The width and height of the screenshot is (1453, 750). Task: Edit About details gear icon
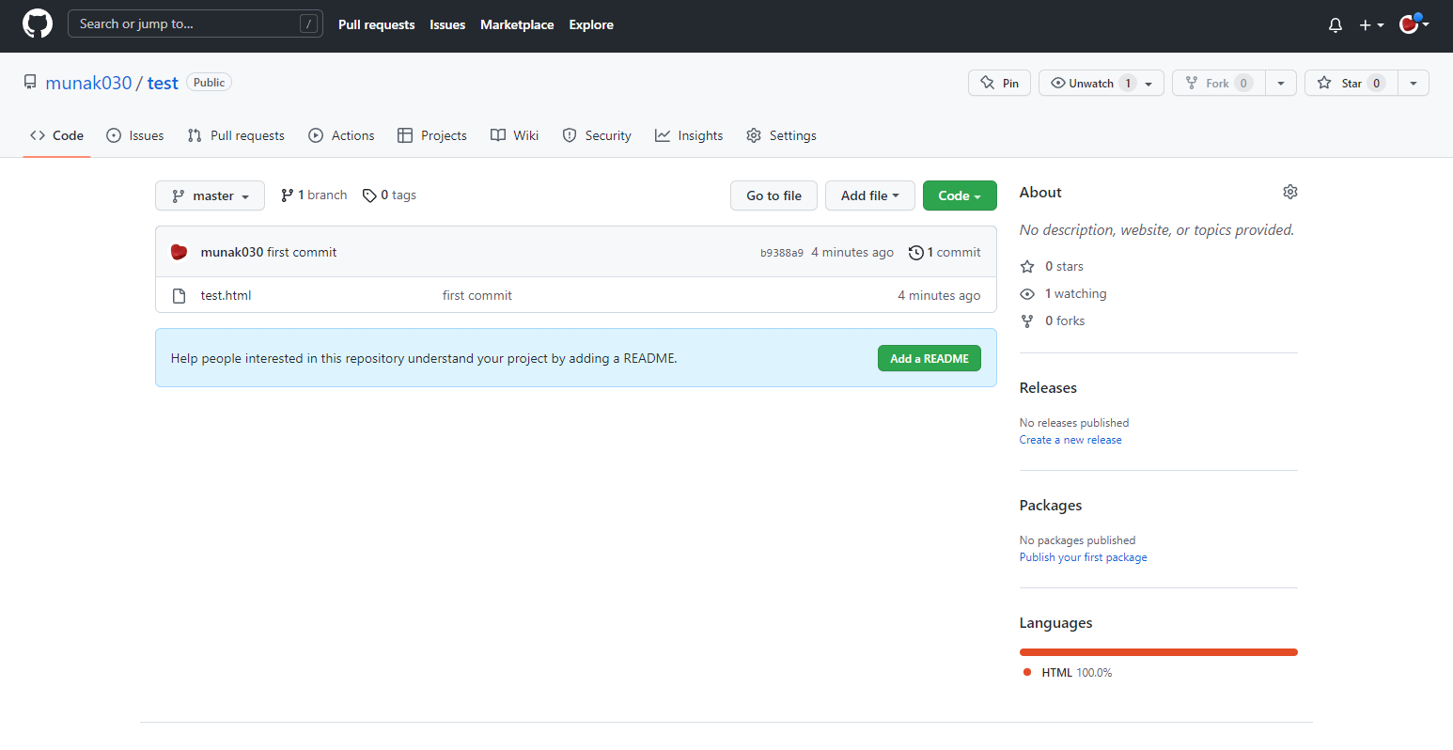(1290, 192)
